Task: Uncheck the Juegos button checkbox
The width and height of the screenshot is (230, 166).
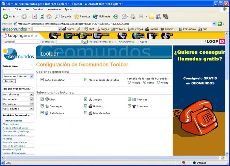Action: (86, 99)
